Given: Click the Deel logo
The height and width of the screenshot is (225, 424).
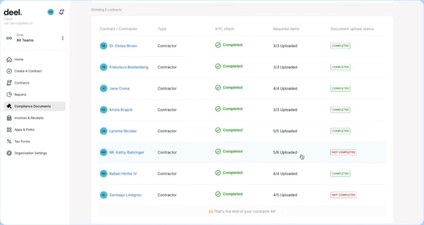Looking at the screenshot, I should tap(13, 12).
